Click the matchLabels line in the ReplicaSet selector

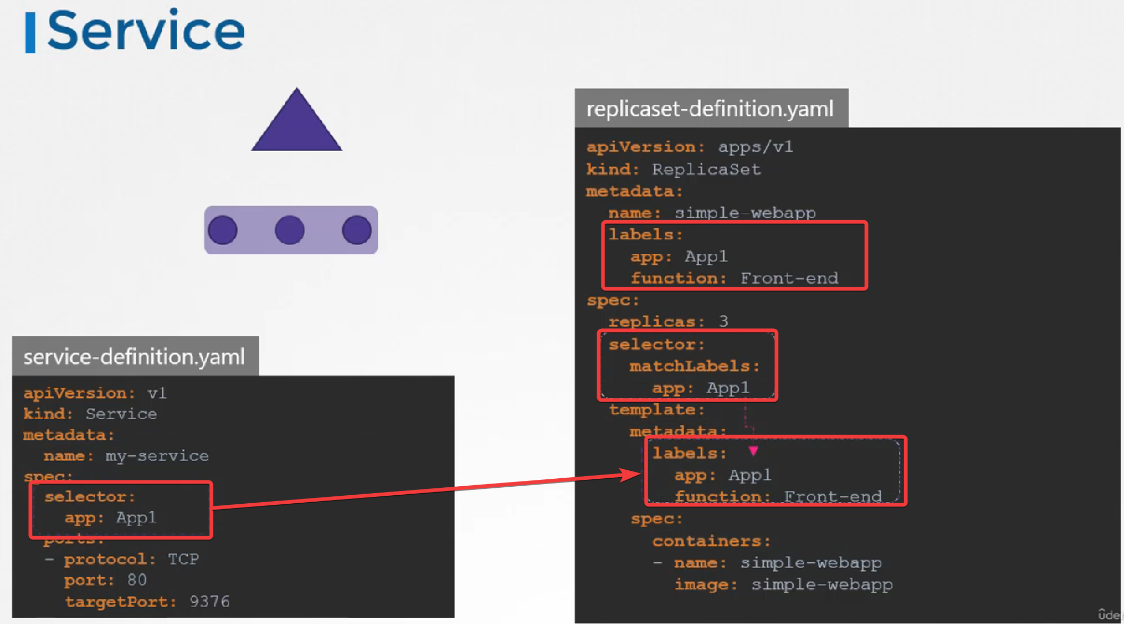694,366
